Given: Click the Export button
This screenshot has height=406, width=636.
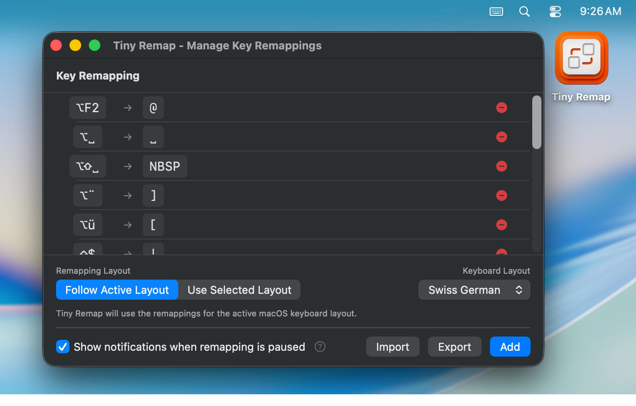Looking at the screenshot, I should (454, 347).
